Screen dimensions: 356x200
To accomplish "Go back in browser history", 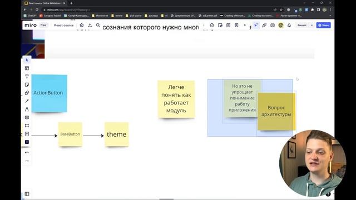I will click(x=25, y=10).
